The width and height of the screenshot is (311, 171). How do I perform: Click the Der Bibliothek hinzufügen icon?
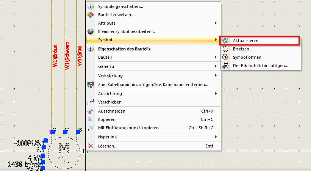click(225, 66)
